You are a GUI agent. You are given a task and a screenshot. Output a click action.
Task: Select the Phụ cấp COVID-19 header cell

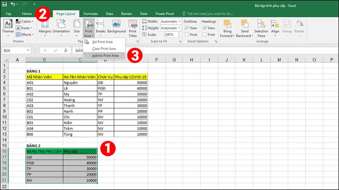pyautogui.click(x=131, y=77)
